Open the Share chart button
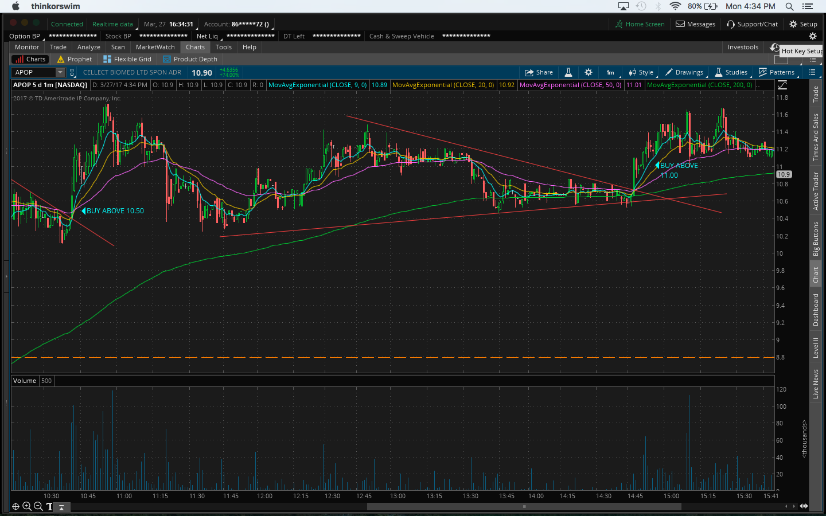The width and height of the screenshot is (826, 516). [539, 72]
